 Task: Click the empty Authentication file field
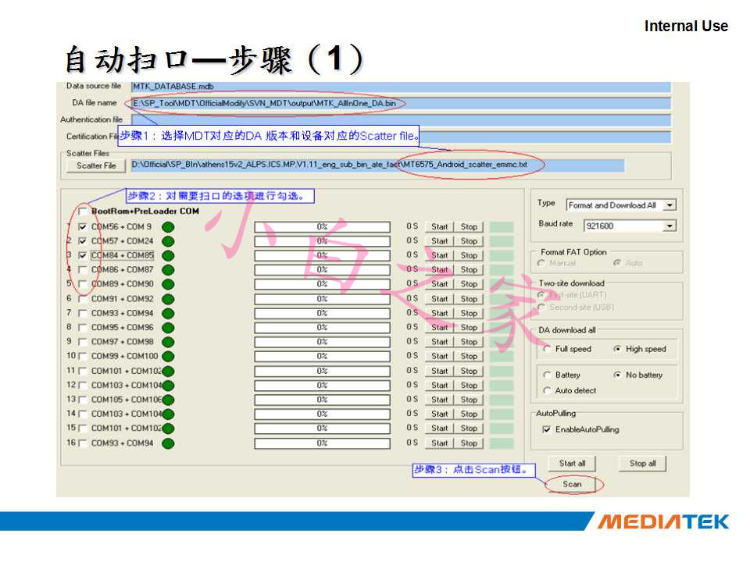(402, 120)
